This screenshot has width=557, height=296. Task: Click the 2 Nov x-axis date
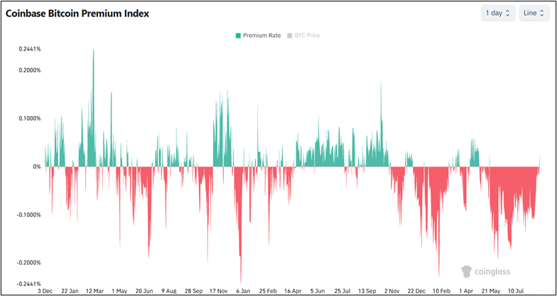pos(392,290)
